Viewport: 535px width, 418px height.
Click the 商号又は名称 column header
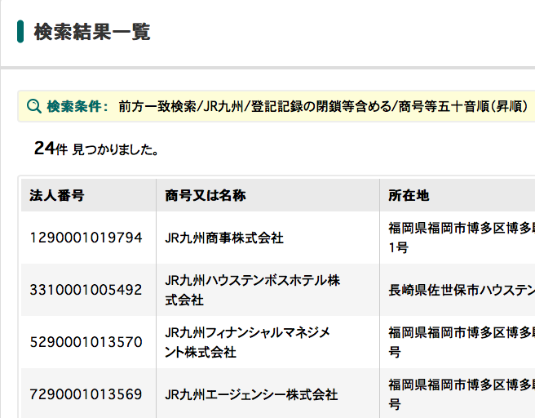267,195
